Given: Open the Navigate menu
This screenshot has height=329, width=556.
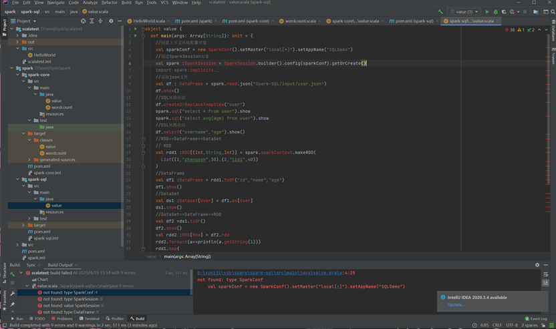Looking at the screenshot, I should tap(55, 3).
